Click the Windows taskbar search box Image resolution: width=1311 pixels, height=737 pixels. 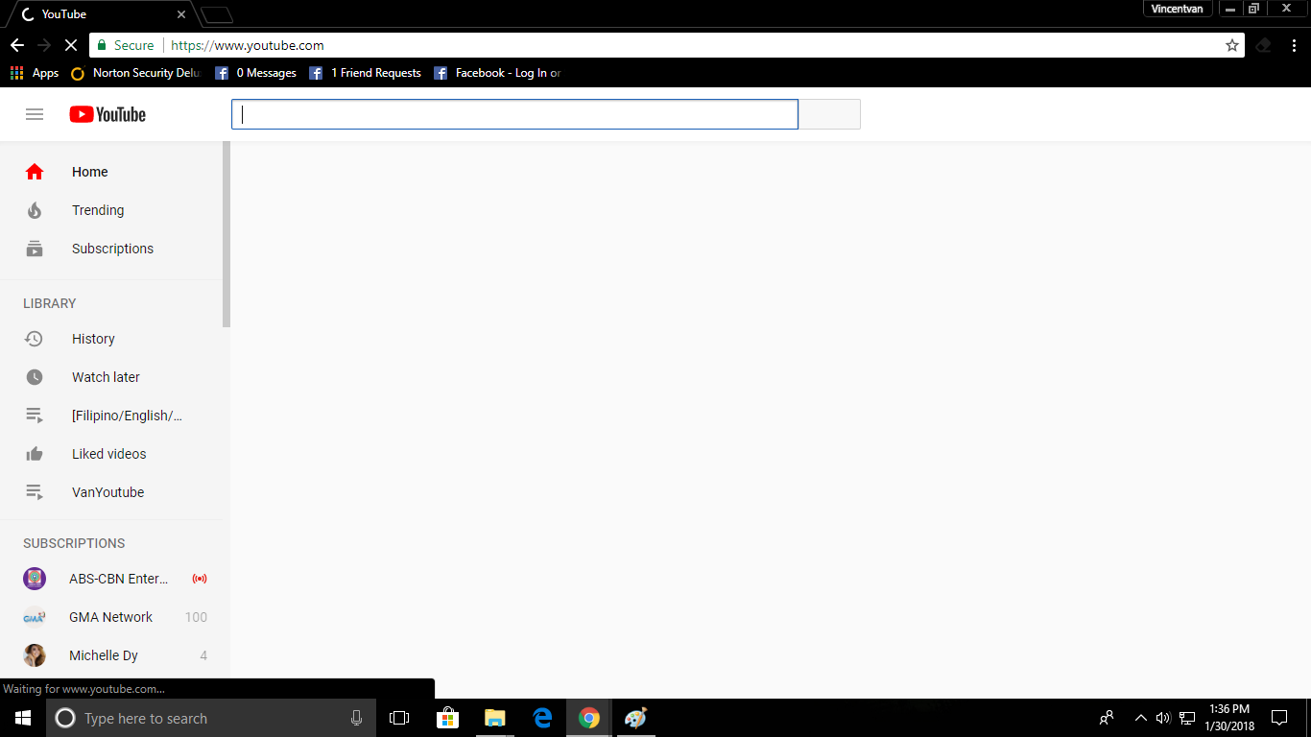211,718
